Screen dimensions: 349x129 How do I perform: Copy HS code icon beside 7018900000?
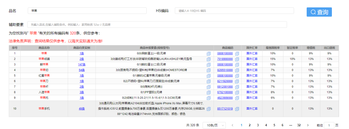click(237, 59)
